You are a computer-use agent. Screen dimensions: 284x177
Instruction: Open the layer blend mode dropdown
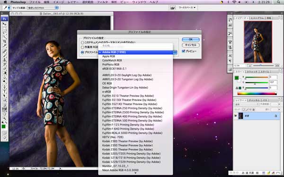247,104
